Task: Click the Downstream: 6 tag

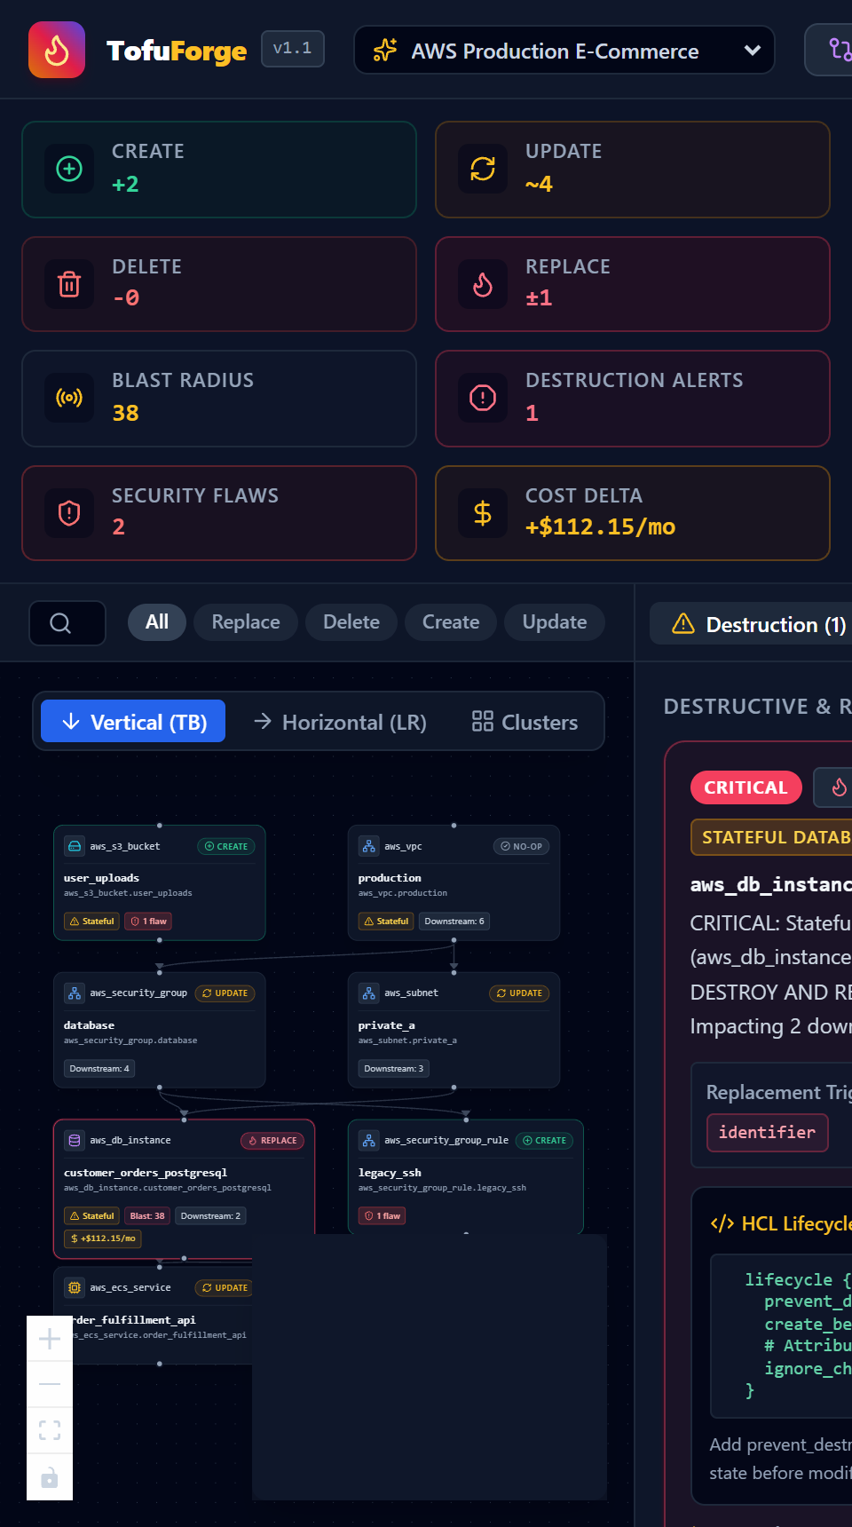Action: coord(454,922)
